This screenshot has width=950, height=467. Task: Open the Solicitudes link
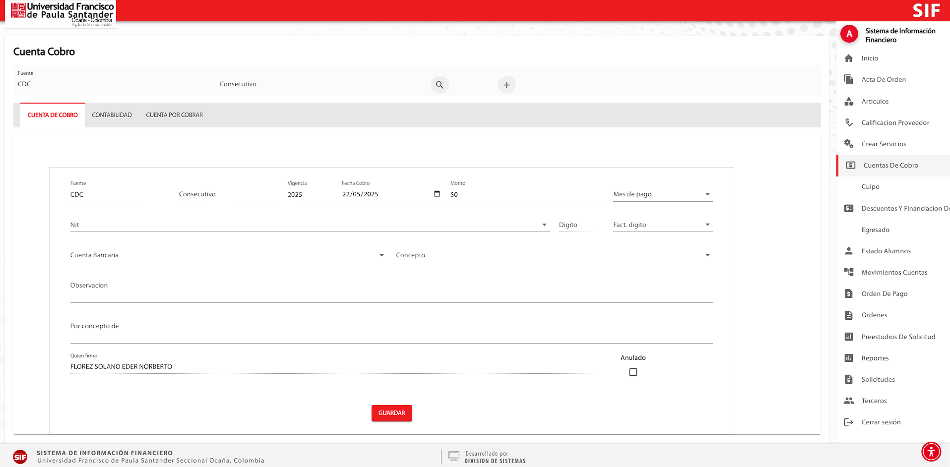(878, 379)
